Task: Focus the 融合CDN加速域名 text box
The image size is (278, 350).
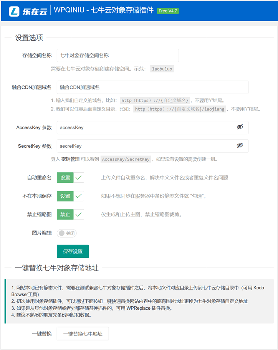Action: pyautogui.click(x=152, y=87)
